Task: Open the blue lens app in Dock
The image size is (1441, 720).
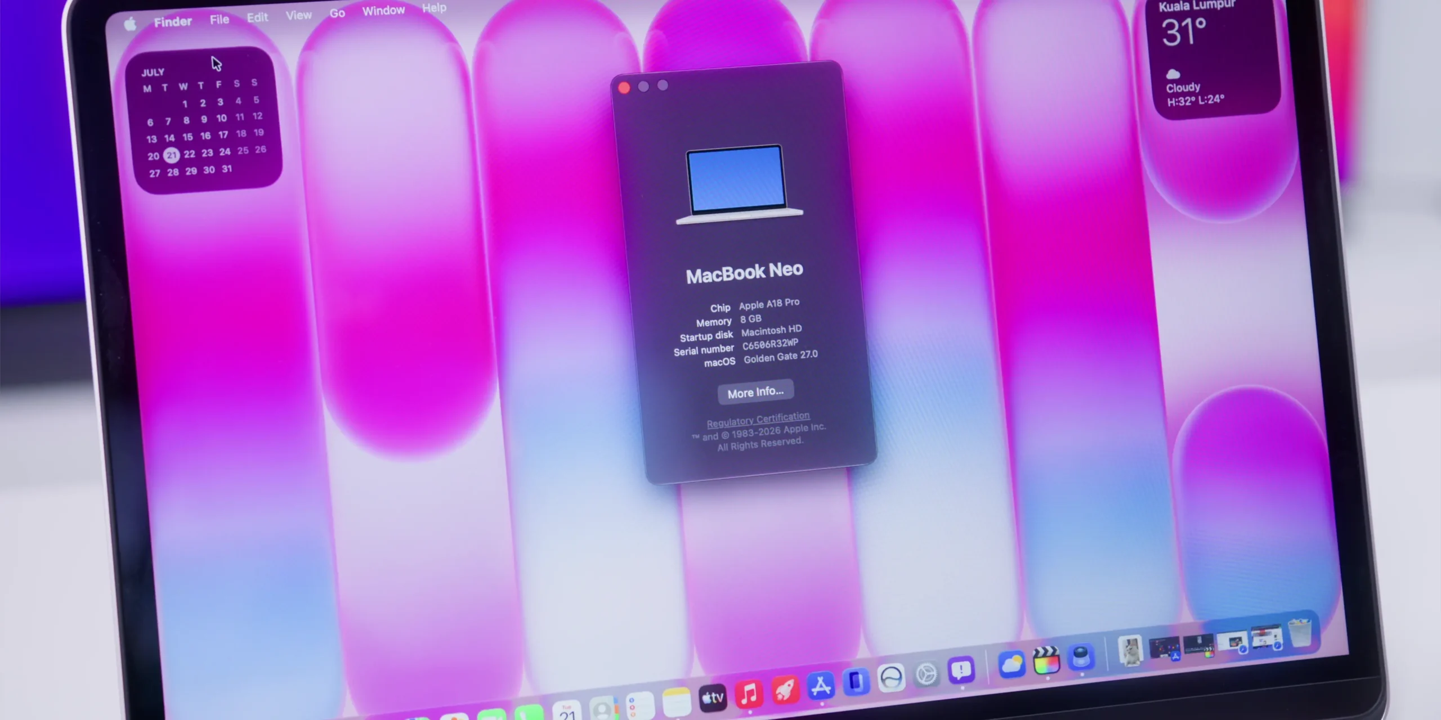Action: pos(1081,656)
